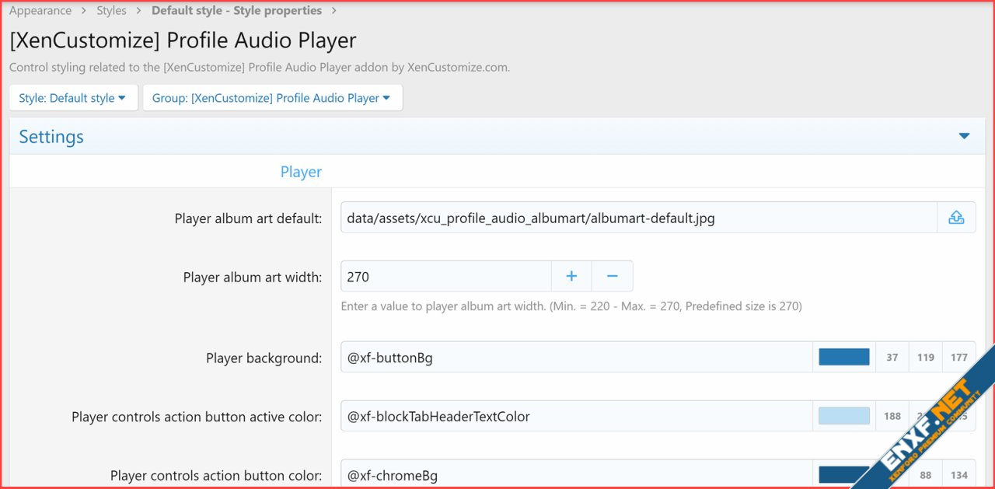
Task: Open the Group: Profile Audio Player dropdown
Action: [272, 98]
